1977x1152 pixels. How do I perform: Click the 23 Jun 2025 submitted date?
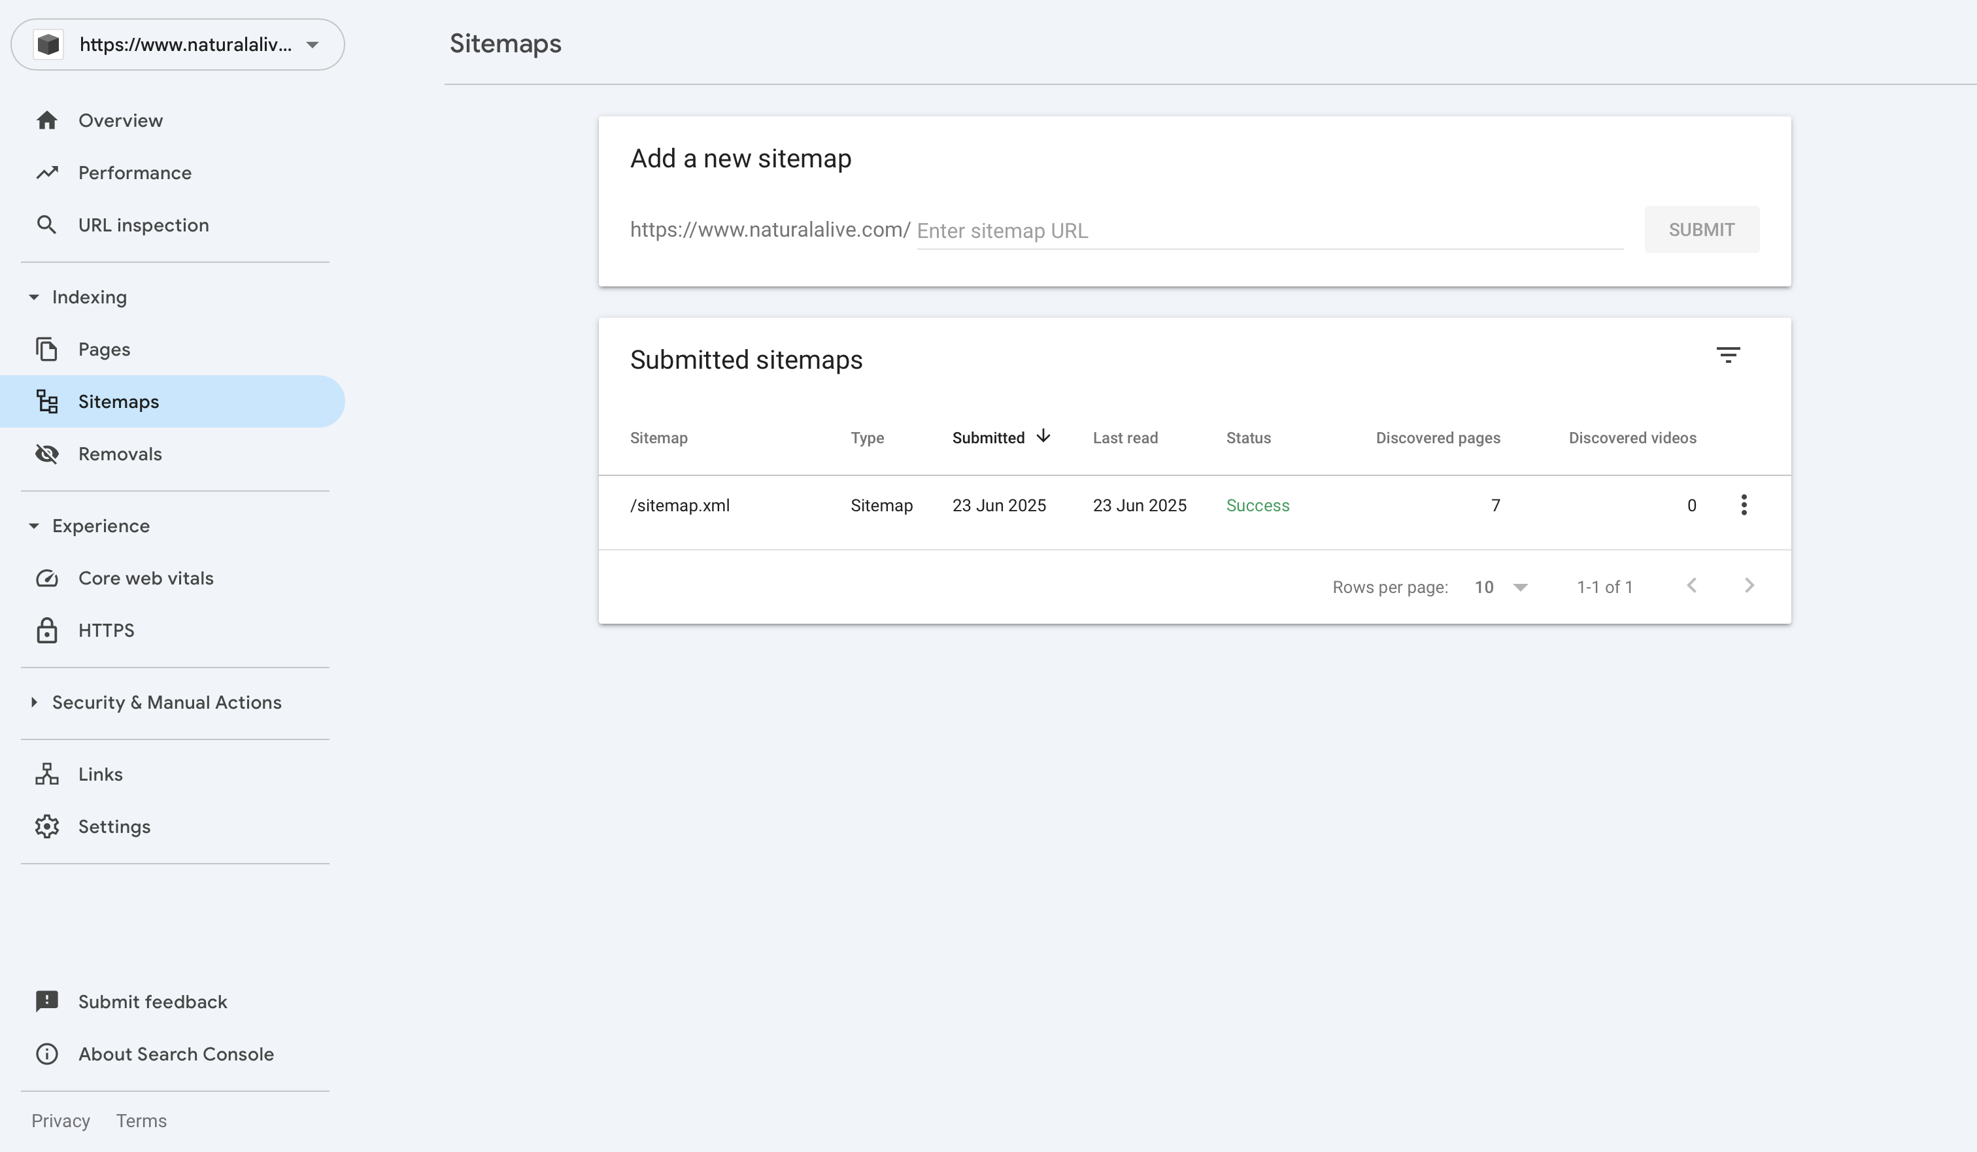[999, 505]
